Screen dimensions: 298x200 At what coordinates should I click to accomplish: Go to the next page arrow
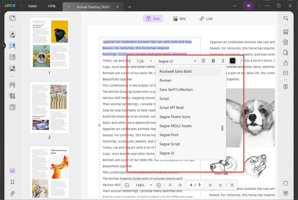tap(210, 185)
